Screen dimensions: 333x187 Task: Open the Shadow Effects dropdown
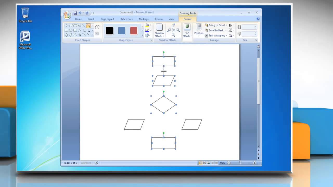coord(159,31)
